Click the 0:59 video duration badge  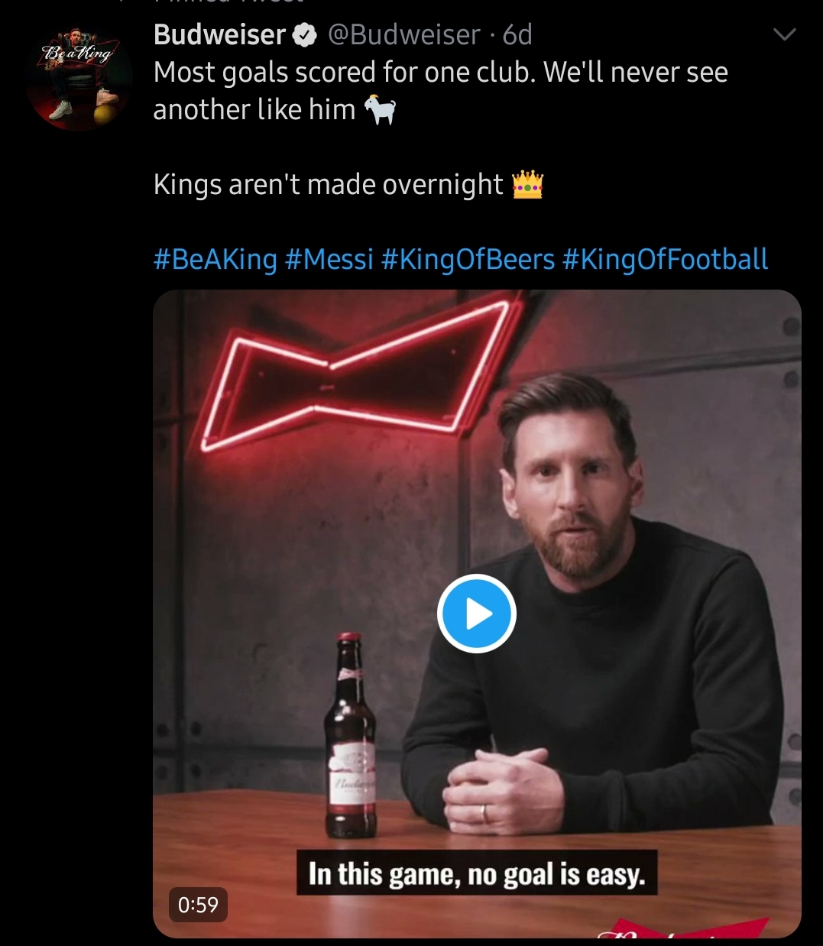[198, 905]
